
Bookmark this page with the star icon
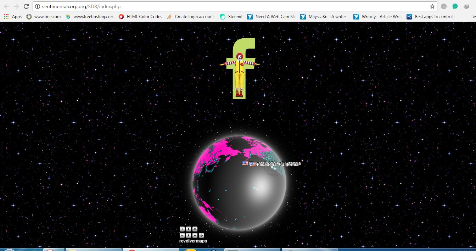[x=432, y=6]
